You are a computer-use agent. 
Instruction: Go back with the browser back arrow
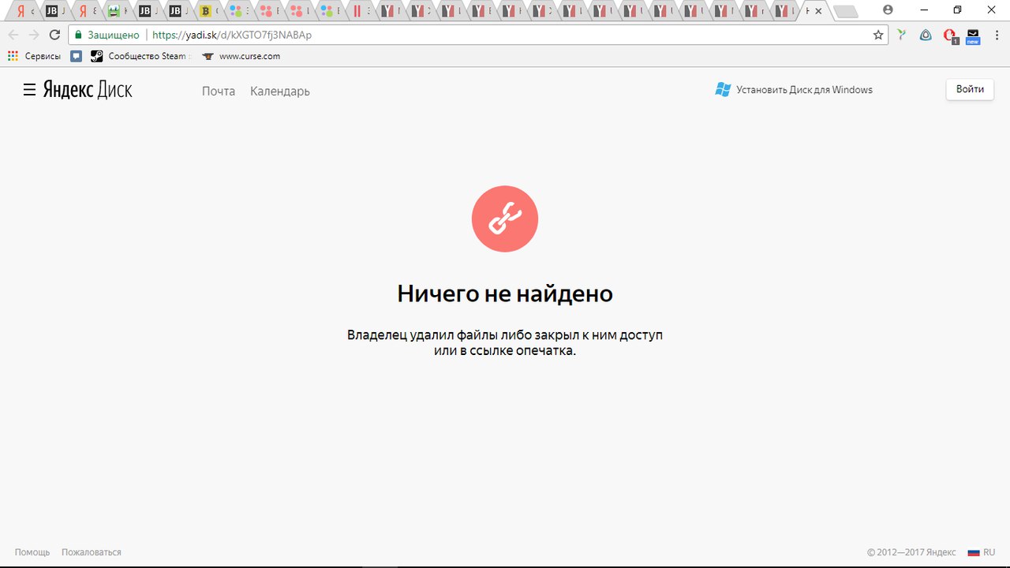(x=13, y=35)
